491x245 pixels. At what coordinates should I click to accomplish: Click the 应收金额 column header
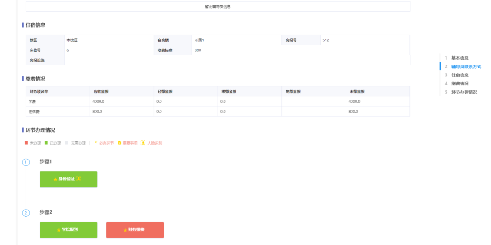point(122,91)
